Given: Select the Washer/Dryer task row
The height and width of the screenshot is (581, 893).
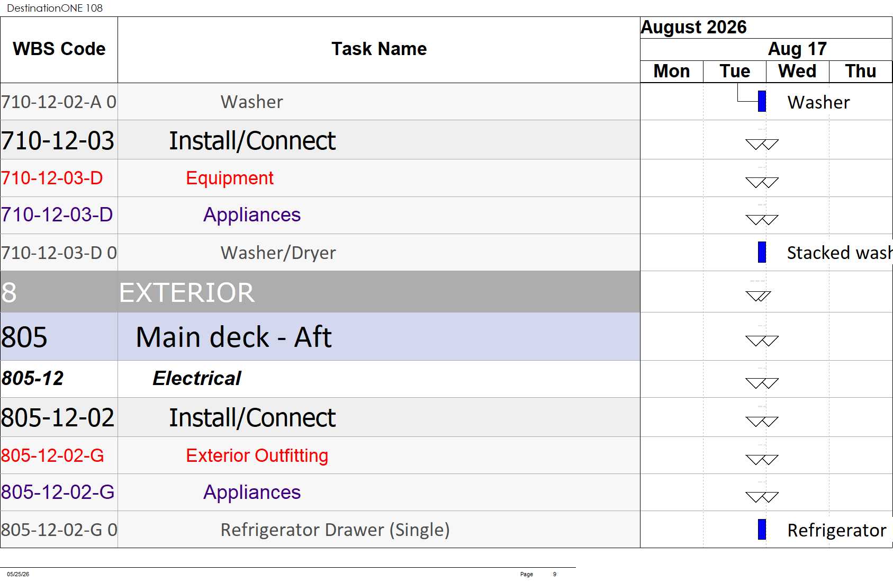Looking at the screenshot, I should pos(320,253).
